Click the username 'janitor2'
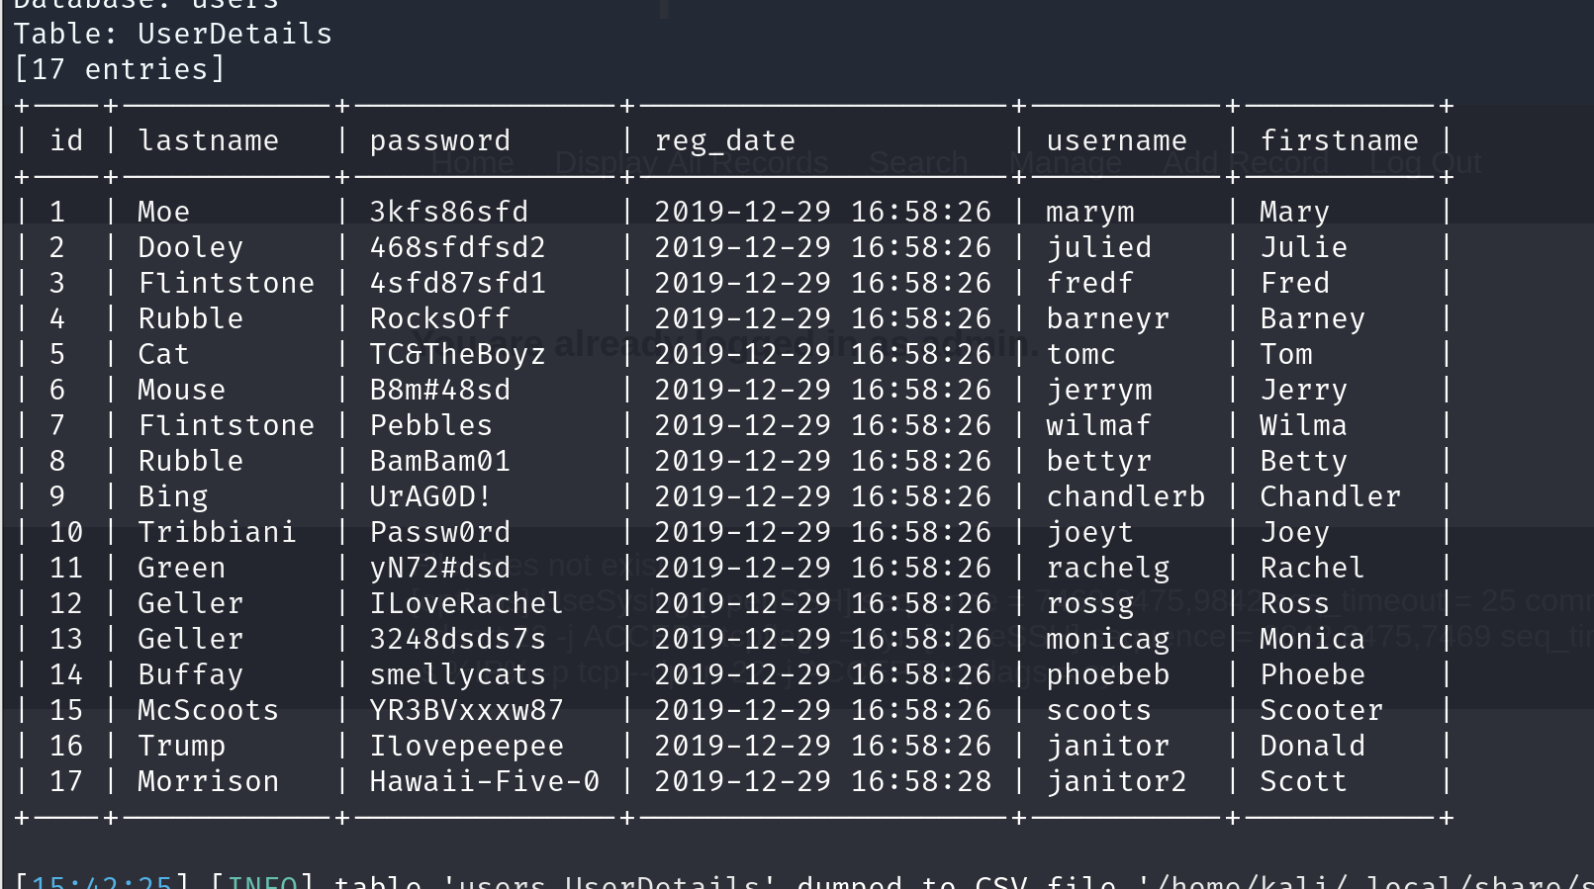The width and height of the screenshot is (1594, 889). [1116, 781]
